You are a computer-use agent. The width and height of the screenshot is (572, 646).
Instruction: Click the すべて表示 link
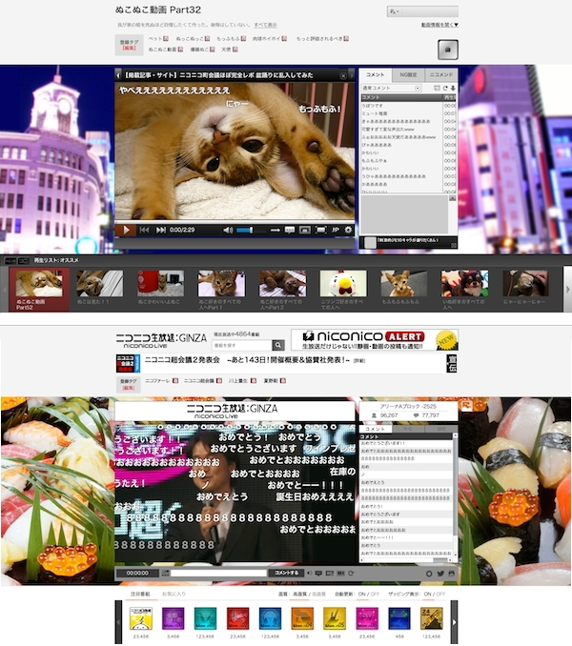265,25
